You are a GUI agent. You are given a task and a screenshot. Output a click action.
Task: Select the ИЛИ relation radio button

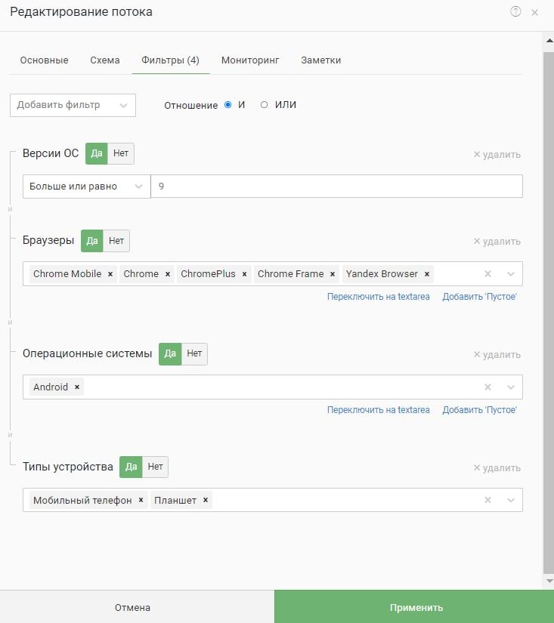264,105
